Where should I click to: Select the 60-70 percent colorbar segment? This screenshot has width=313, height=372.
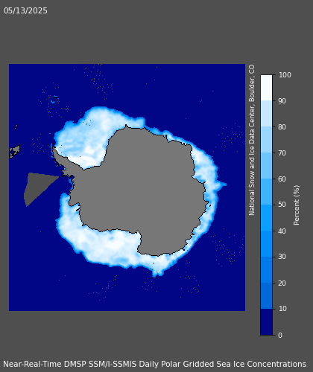[266, 166]
